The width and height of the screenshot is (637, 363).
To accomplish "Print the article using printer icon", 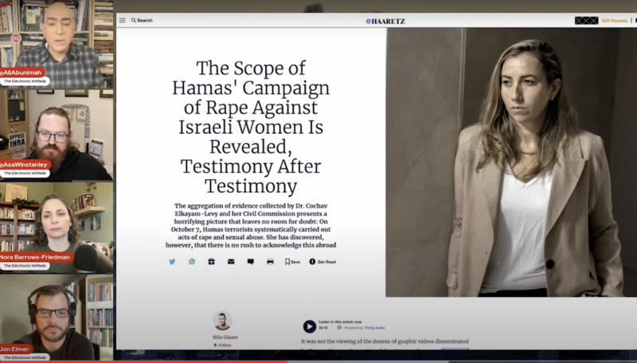I will pyautogui.click(x=270, y=261).
